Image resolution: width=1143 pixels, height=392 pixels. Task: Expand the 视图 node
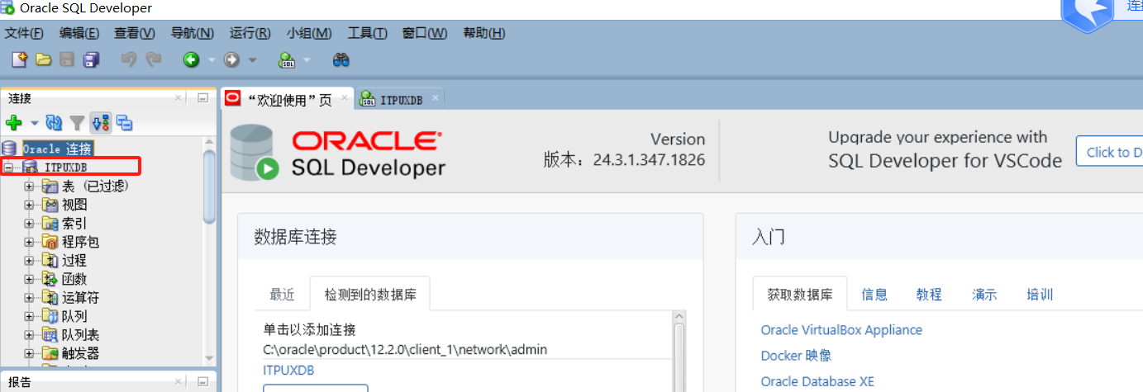[30, 205]
